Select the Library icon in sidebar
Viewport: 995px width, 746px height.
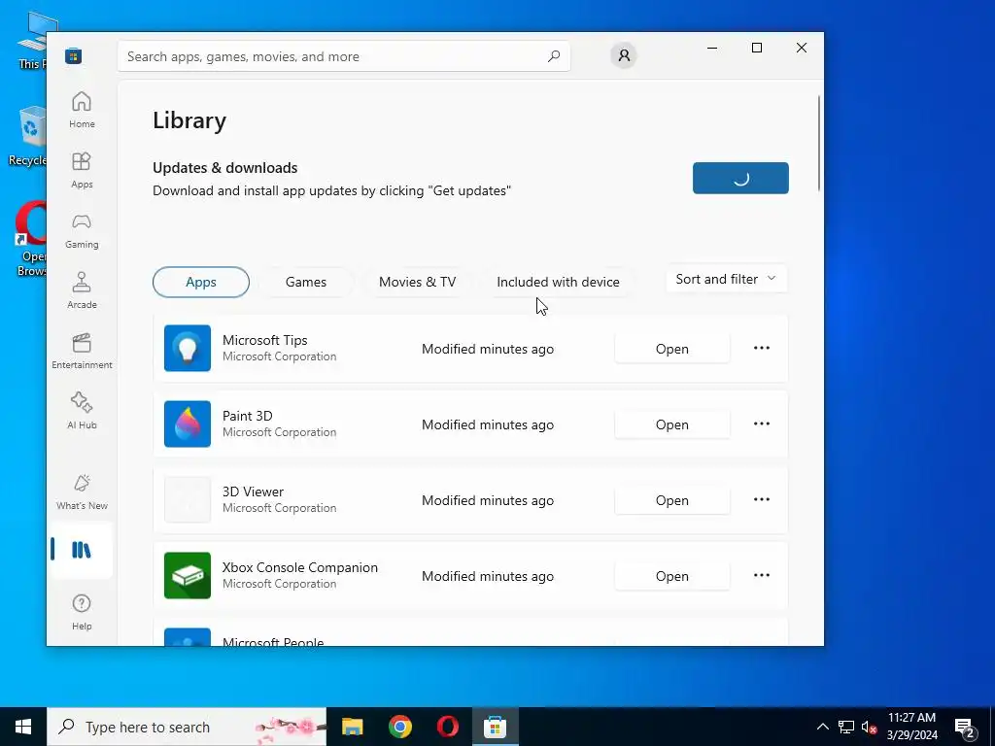82,550
